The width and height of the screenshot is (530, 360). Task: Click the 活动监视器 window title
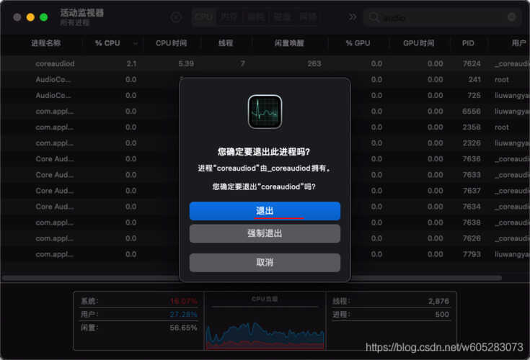pyautogui.click(x=81, y=13)
